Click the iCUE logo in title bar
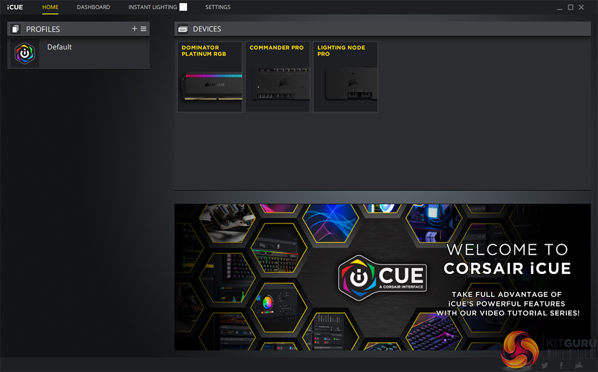The image size is (598, 372). [15, 7]
